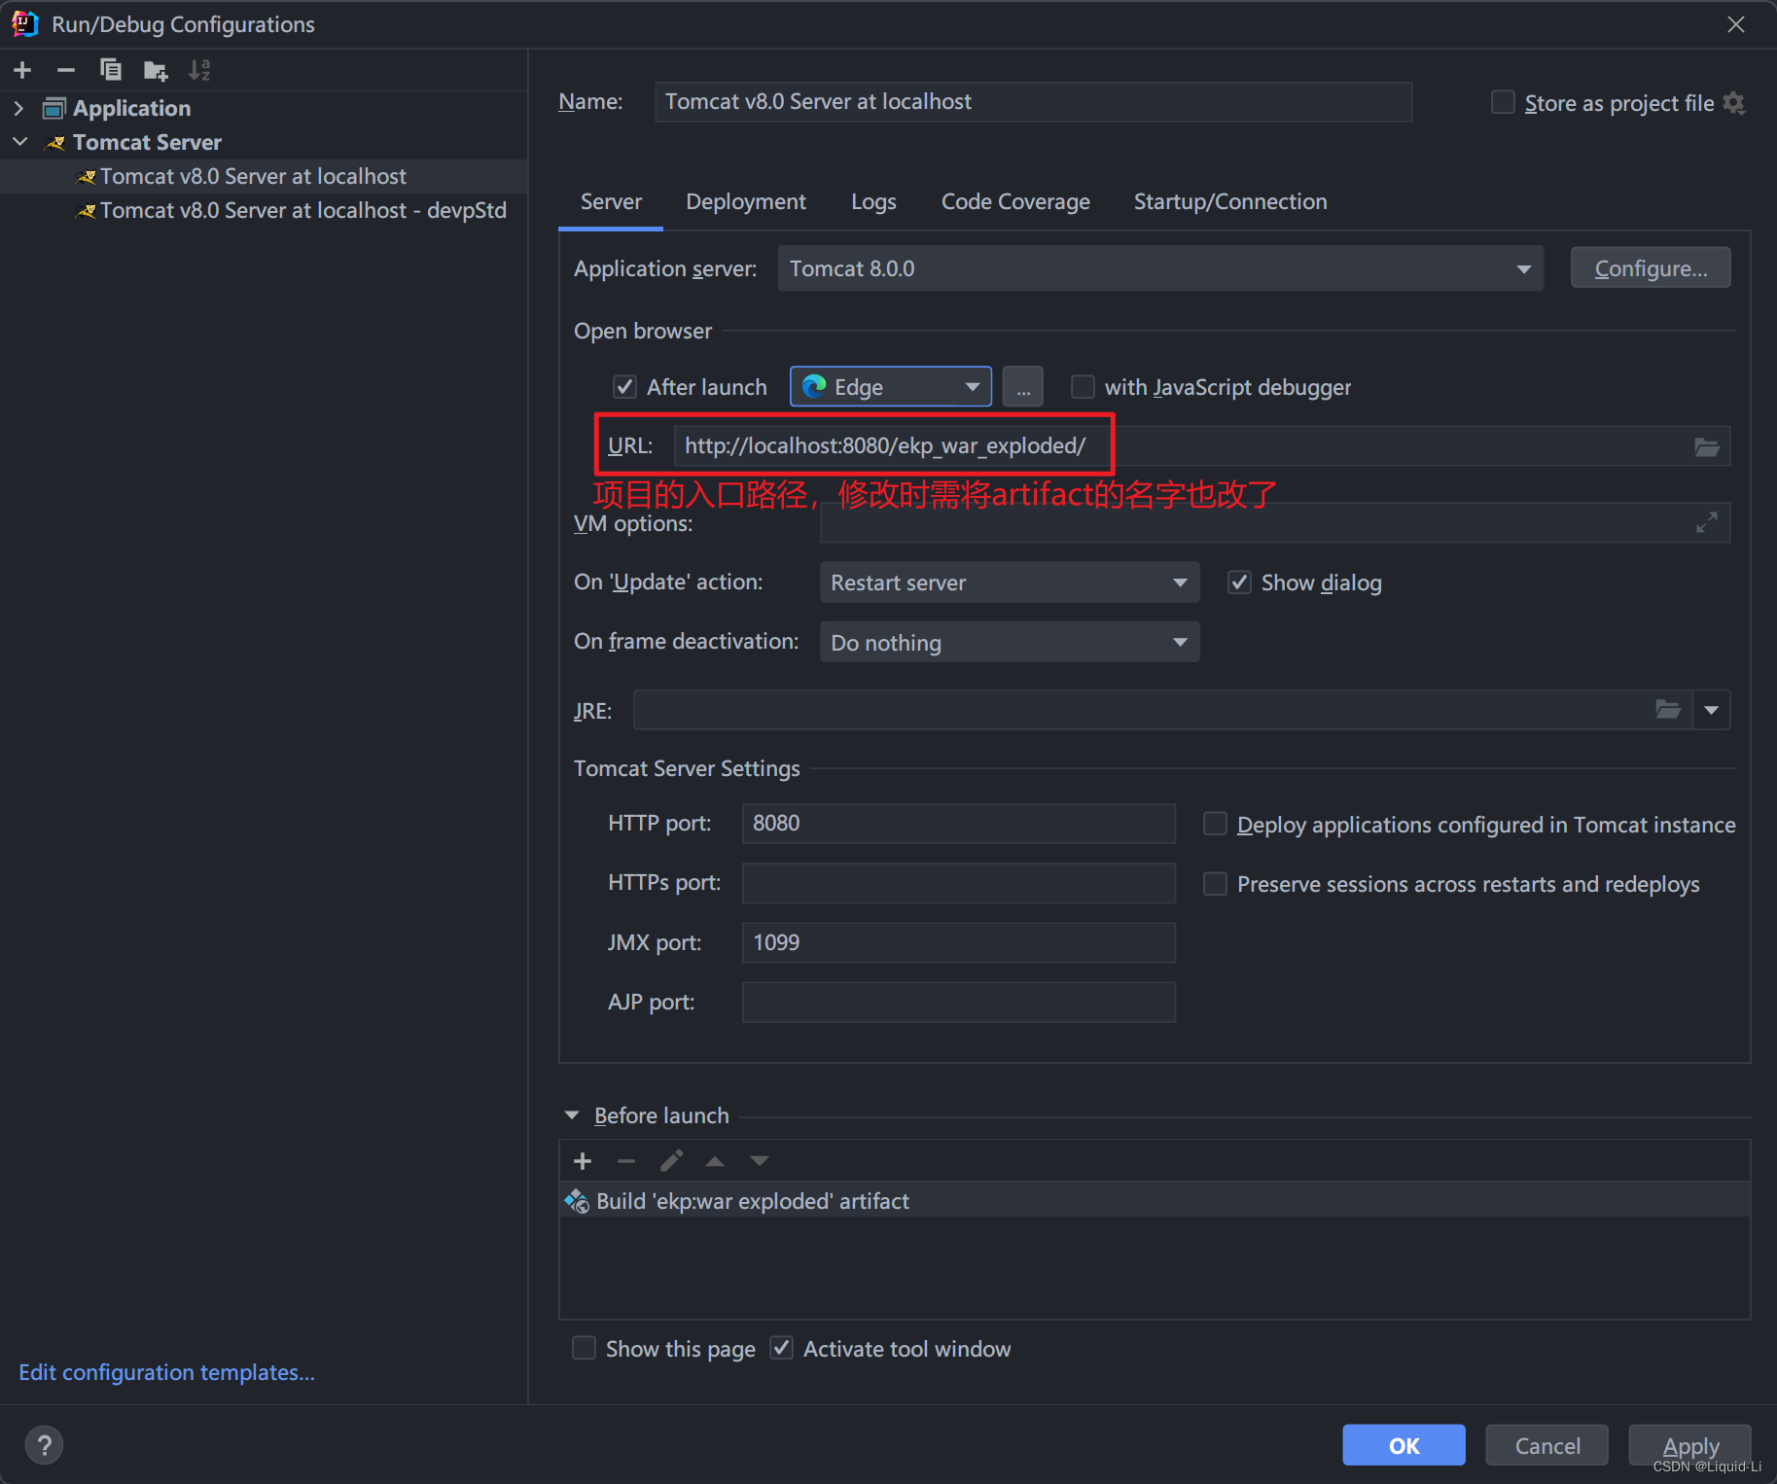This screenshot has height=1484, width=1777.
Task: Click the Configure... button
Action: click(x=1651, y=268)
